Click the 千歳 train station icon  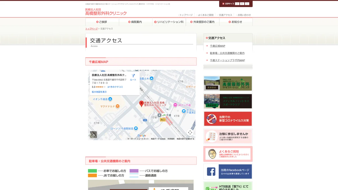click(159, 115)
